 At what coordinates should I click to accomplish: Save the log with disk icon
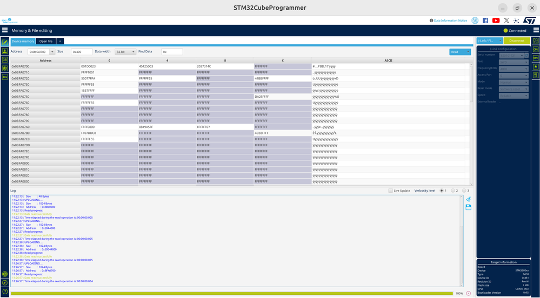click(x=468, y=207)
